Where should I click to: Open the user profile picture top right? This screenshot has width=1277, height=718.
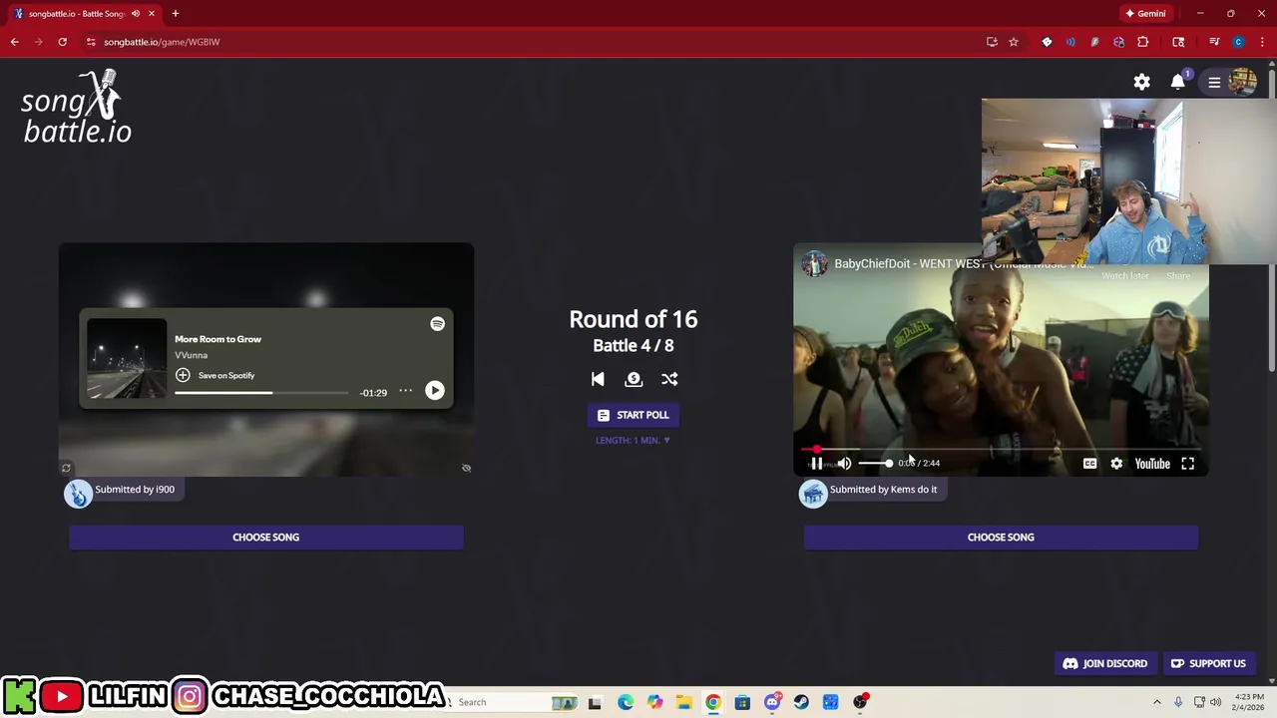pos(1243,82)
